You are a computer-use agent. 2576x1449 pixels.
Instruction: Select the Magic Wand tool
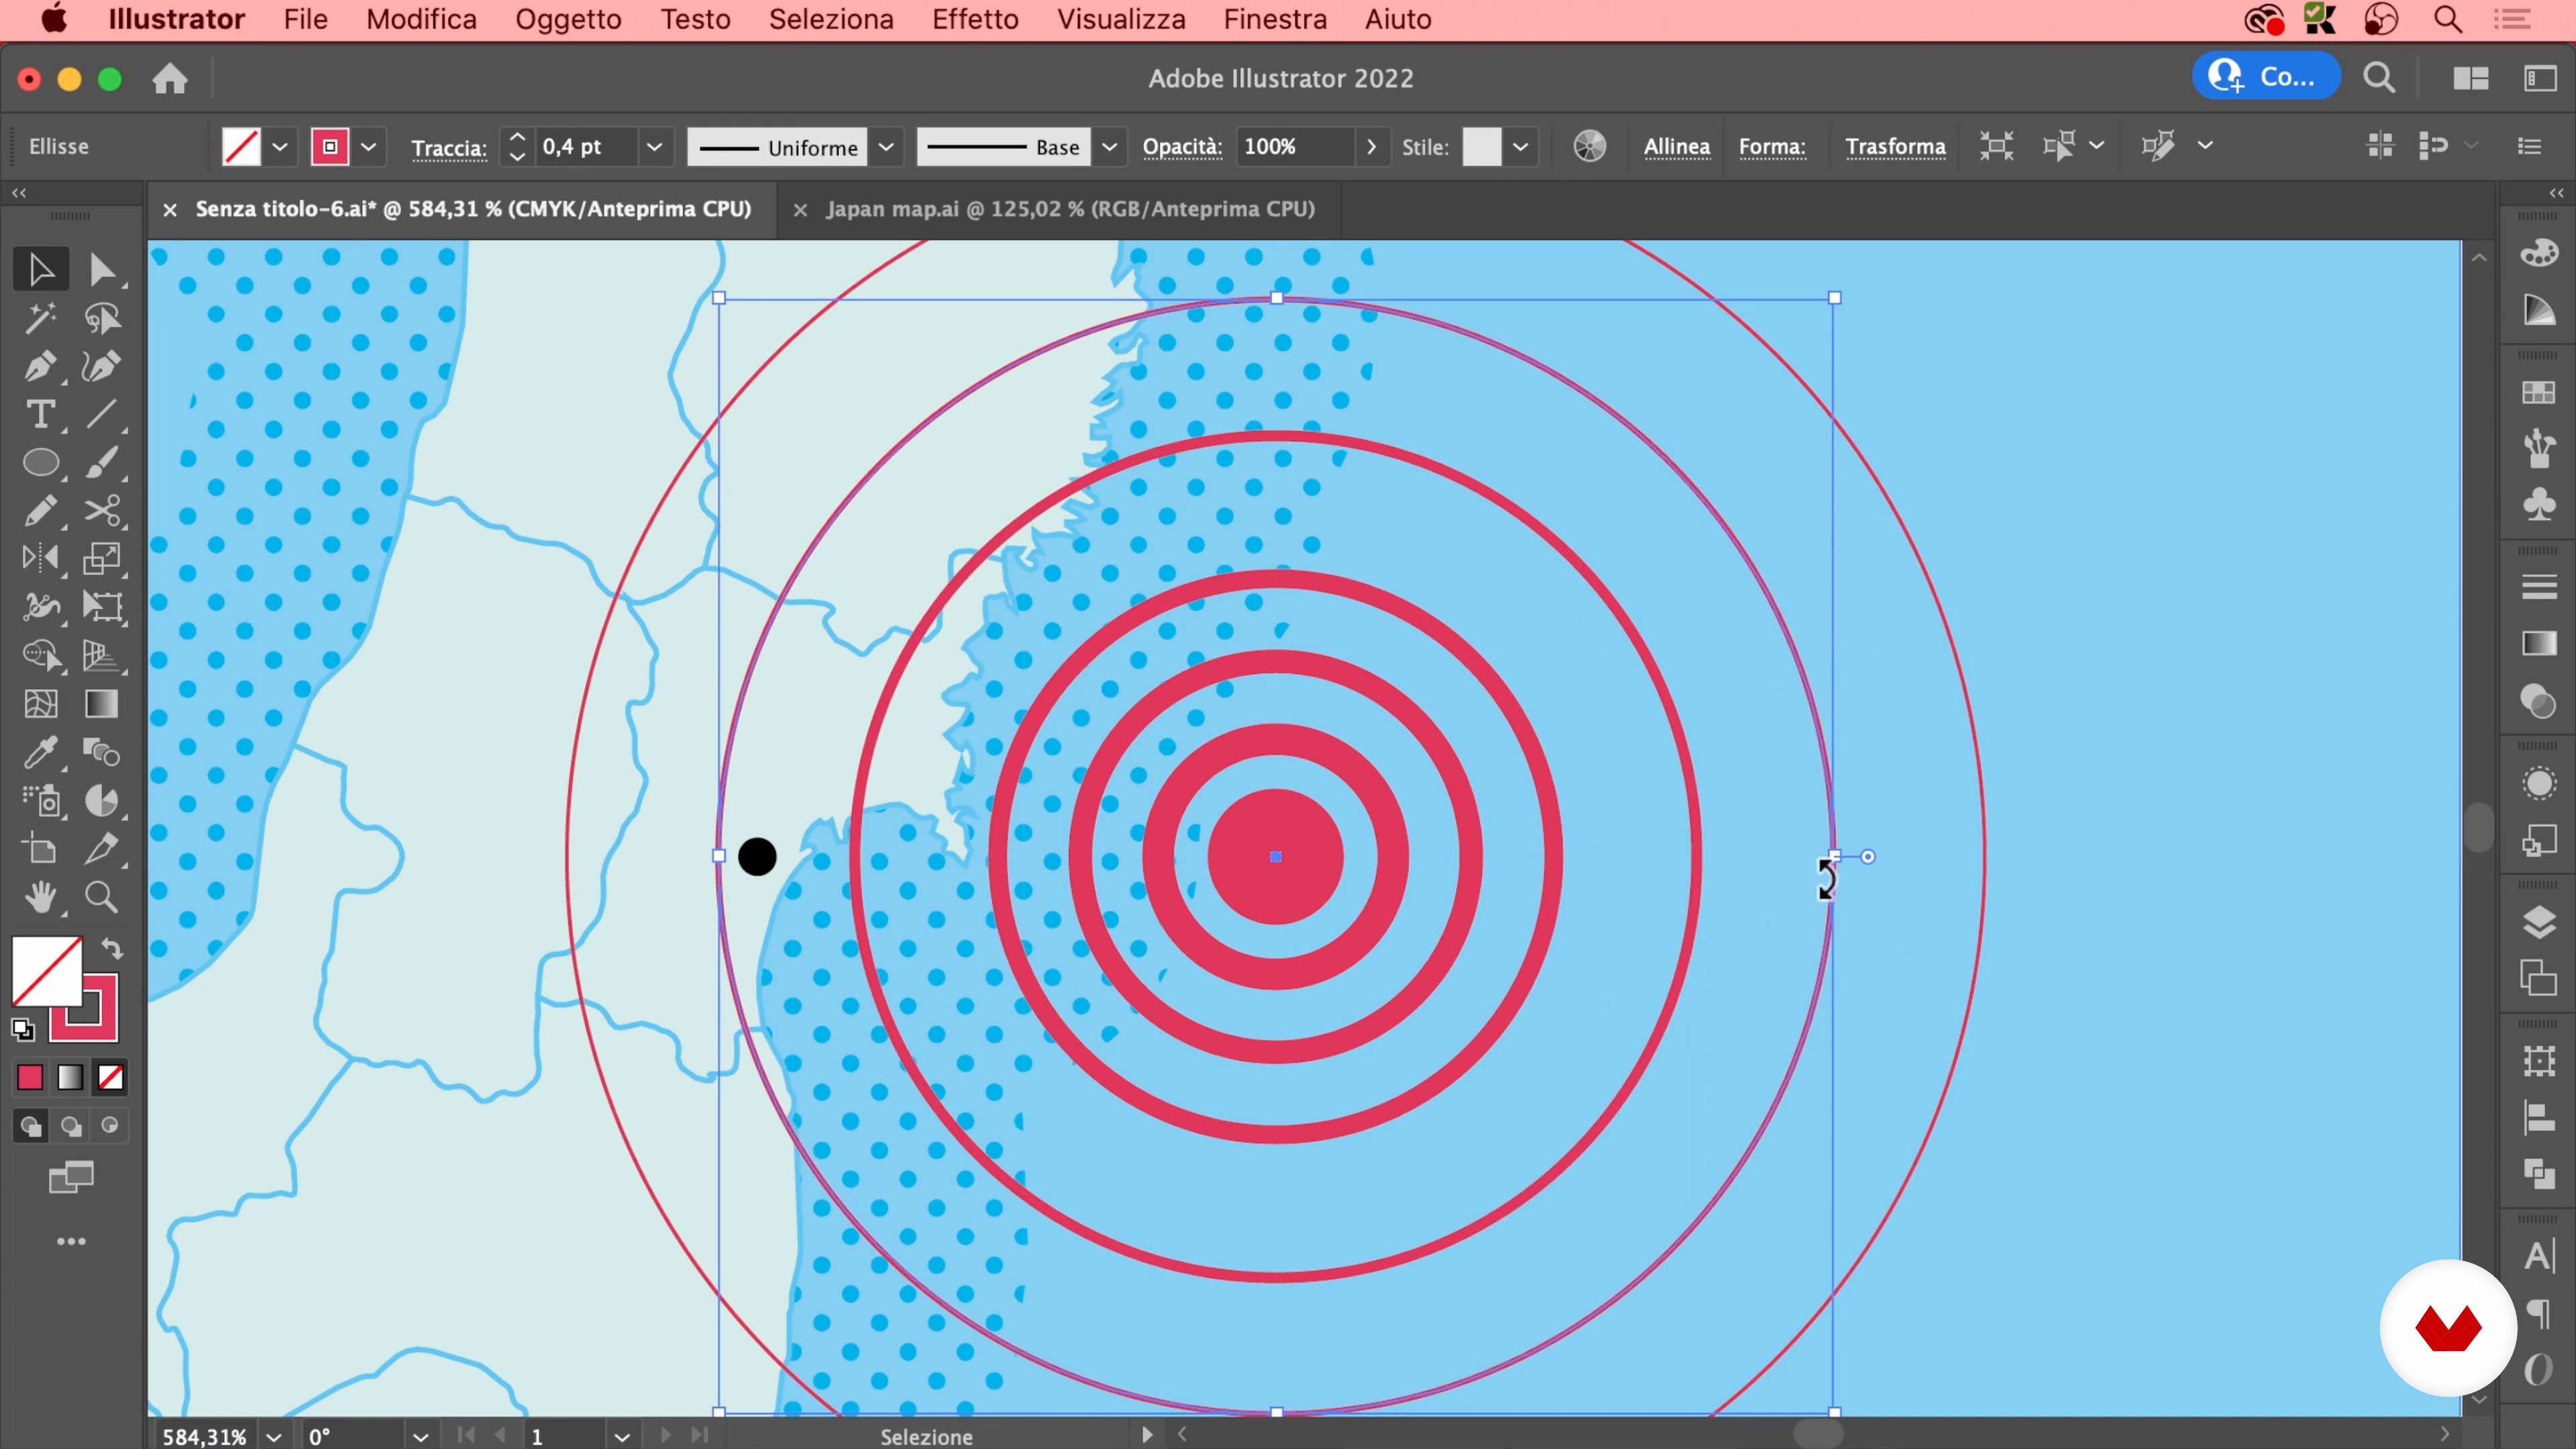(40, 318)
